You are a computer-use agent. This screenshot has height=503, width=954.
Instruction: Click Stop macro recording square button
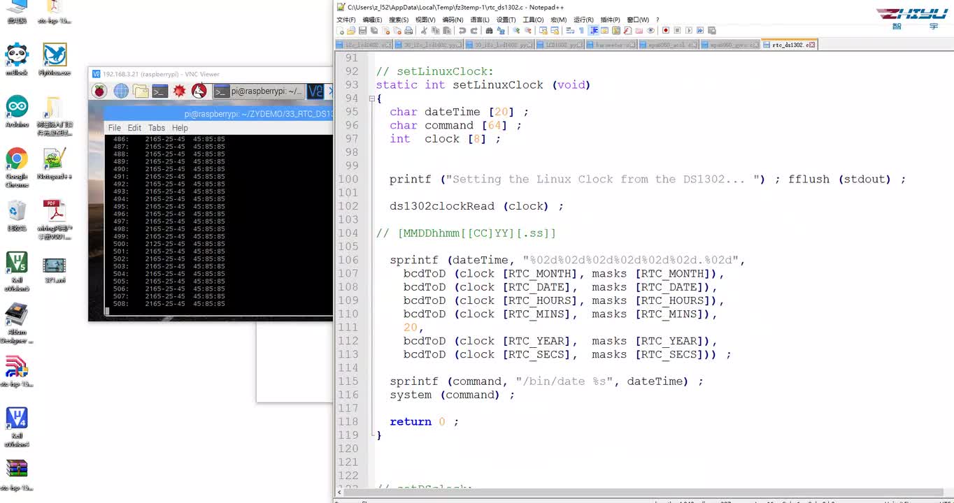point(677,31)
